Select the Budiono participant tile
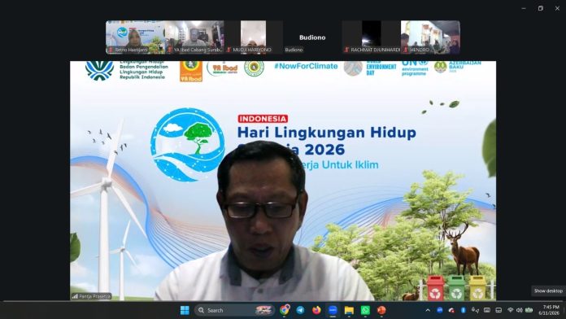The image size is (566, 319). click(x=312, y=37)
